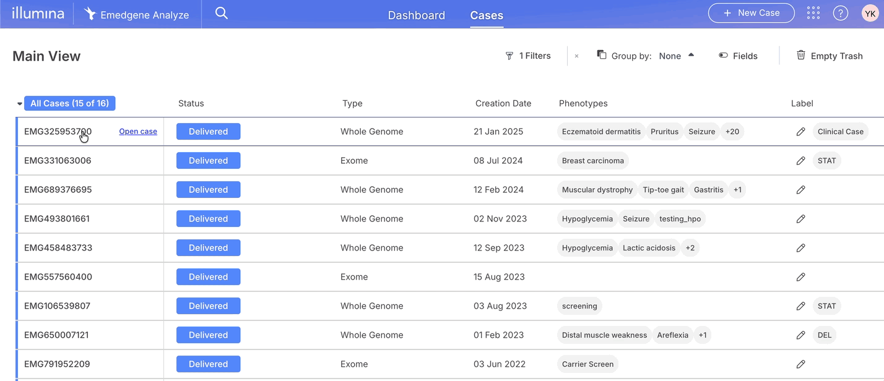Click the Breast carcinoma phenotype chip
This screenshot has width=884, height=381.
[593, 161]
